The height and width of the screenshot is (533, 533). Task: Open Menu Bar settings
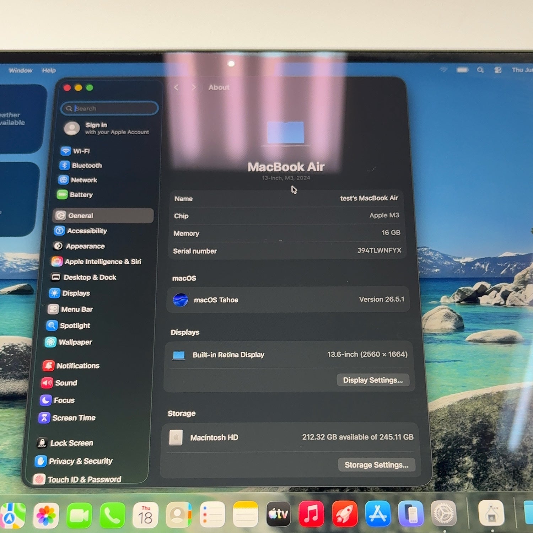click(x=70, y=309)
